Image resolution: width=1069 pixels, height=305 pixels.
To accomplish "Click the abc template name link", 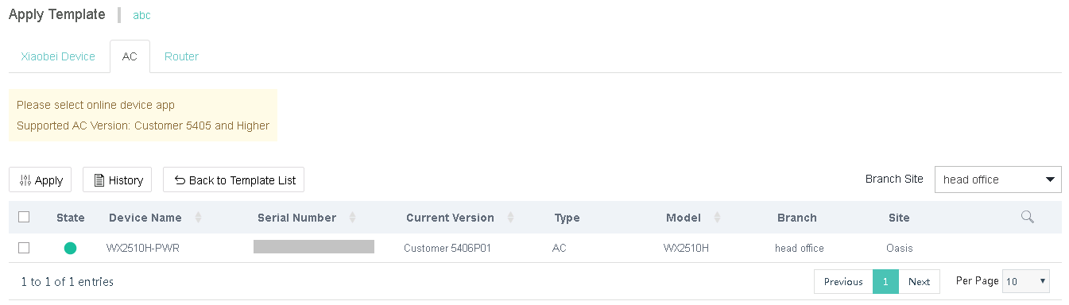I will click(x=141, y=15).
